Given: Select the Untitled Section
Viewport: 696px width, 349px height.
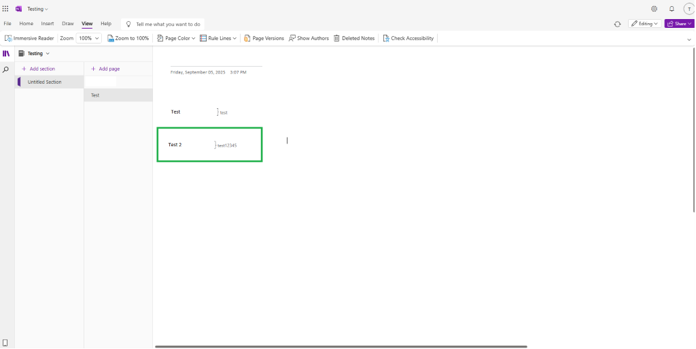Looking at the screenshot, I should pyautogui.click(x=49, y=82).
